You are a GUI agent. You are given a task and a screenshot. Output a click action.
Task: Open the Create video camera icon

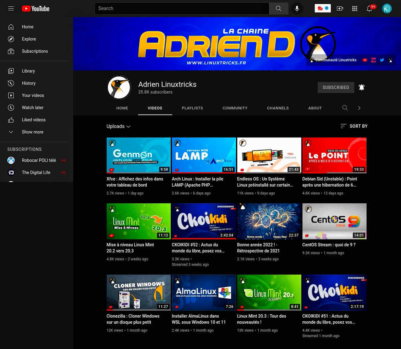pos(340,9)
